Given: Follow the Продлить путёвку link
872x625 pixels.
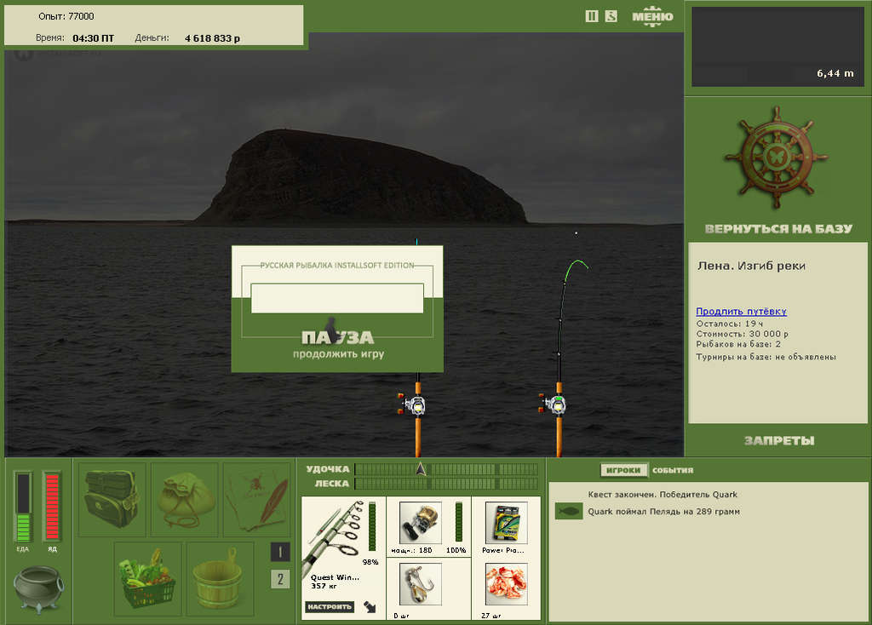Looking at the screenshot, I should (741, 312).
